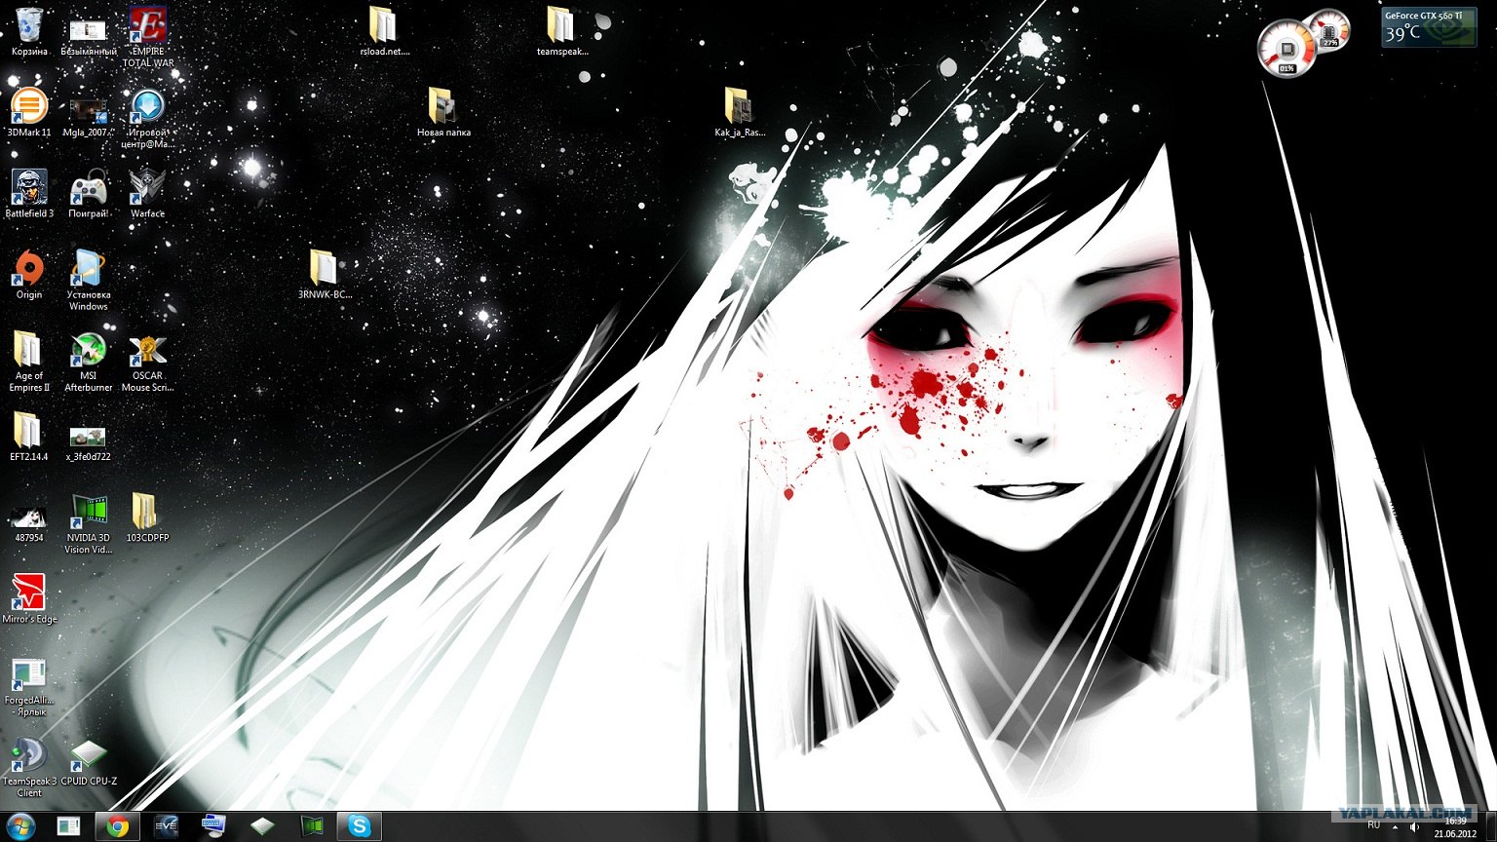1497x842 pixels.
Task: Open the Recycle Bin (Корзина)
Action: click(x=29, y=26)
